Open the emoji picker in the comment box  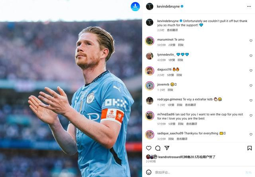coord(149,172)
